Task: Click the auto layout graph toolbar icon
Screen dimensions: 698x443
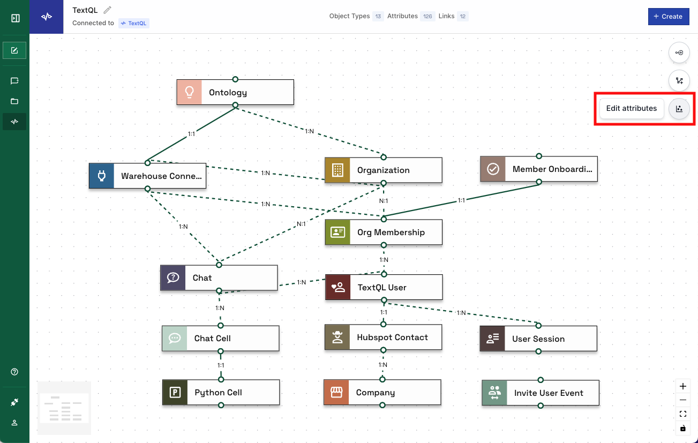Action: (x=679, y=81)
